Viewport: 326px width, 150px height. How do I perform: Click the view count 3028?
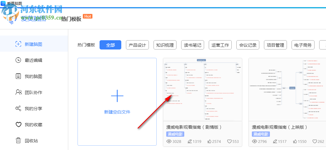177,142
